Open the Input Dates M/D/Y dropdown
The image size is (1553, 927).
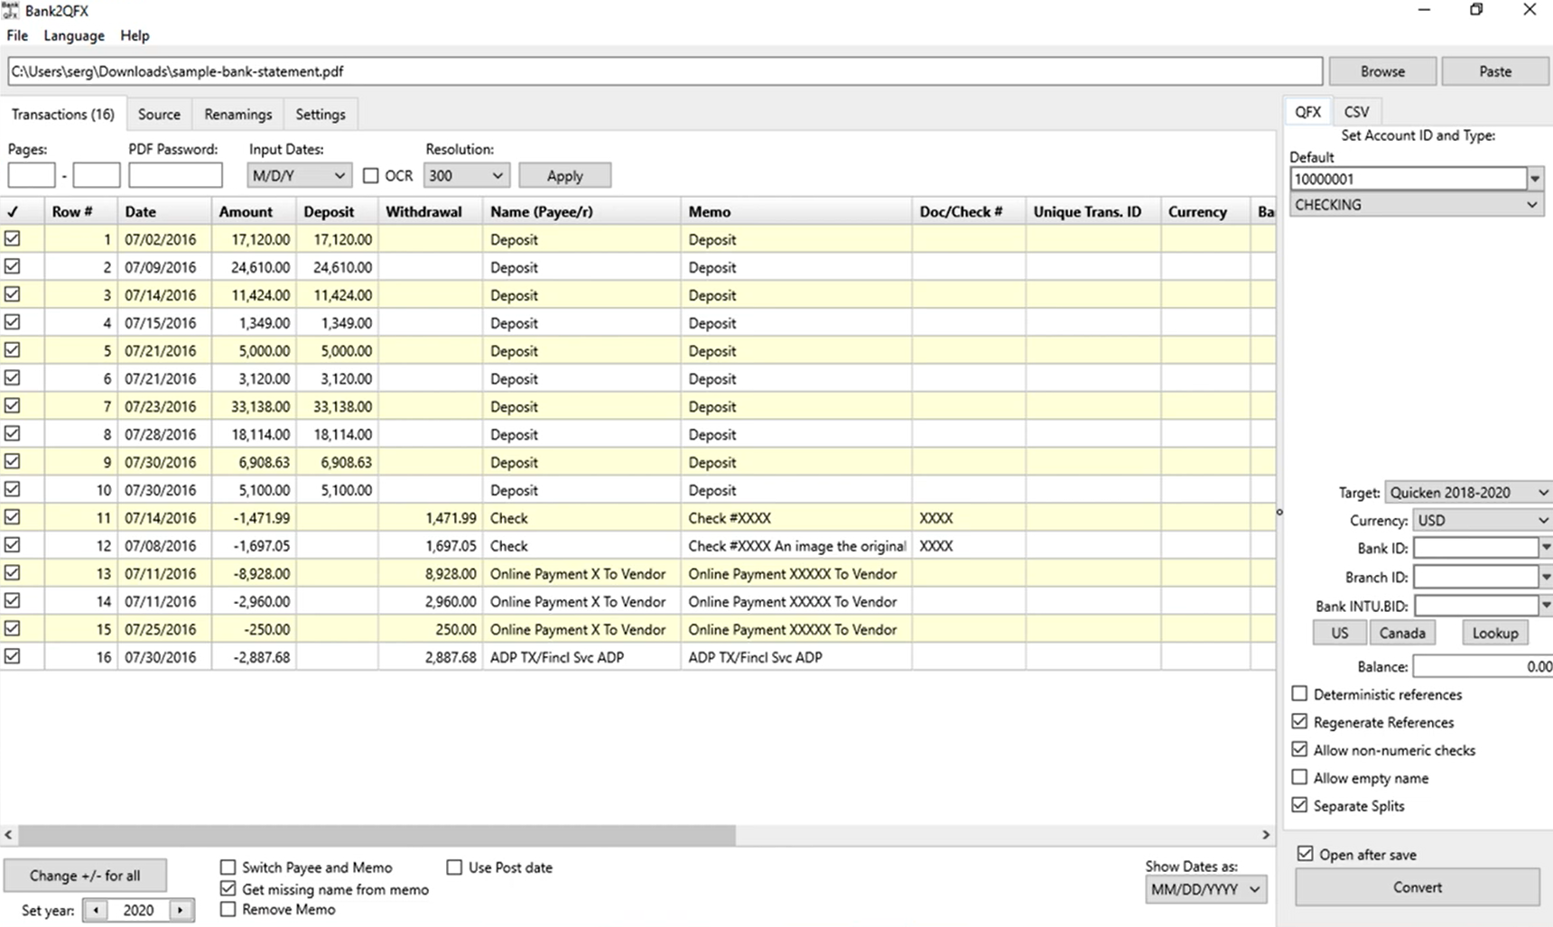[299, 175]
